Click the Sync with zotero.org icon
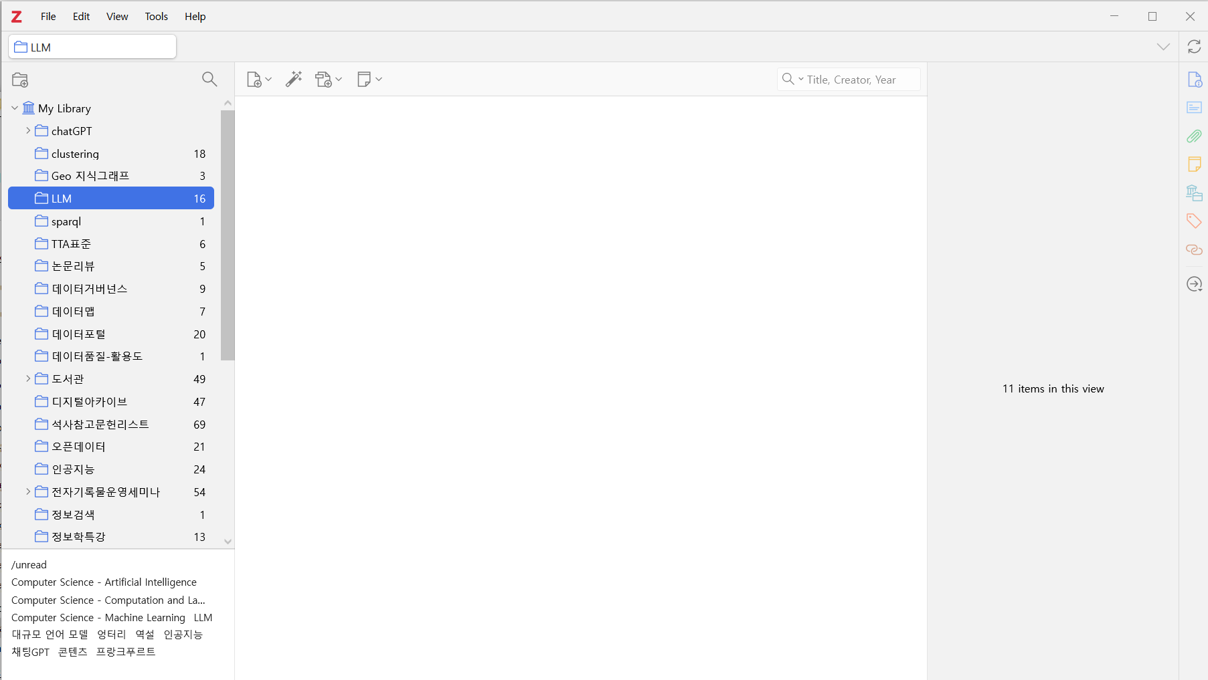This screenshot has height=680, width=1208. coord(1194,47)
